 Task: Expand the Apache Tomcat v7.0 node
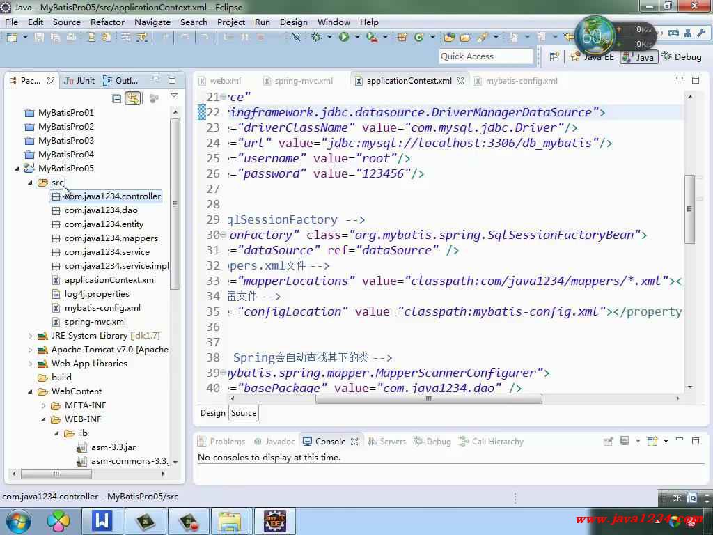pyautogui.click(x=30, y=350)
